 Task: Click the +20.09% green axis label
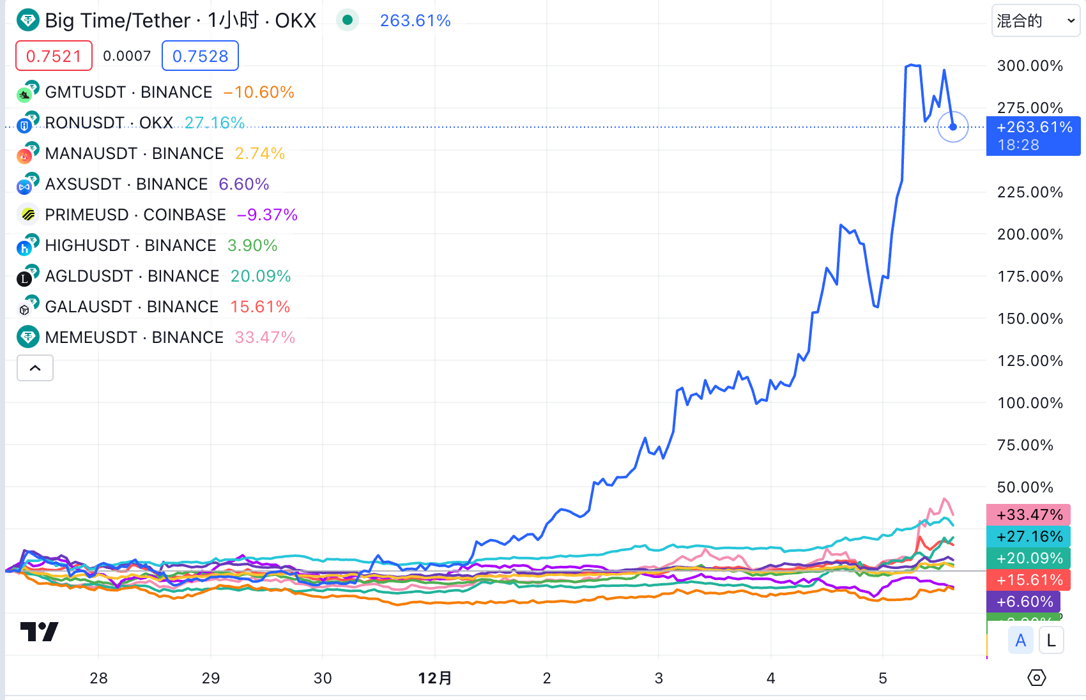click(1029, 558)
